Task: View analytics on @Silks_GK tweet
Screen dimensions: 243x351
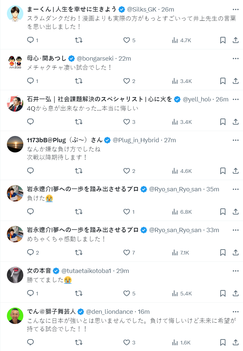Action: 182,40
